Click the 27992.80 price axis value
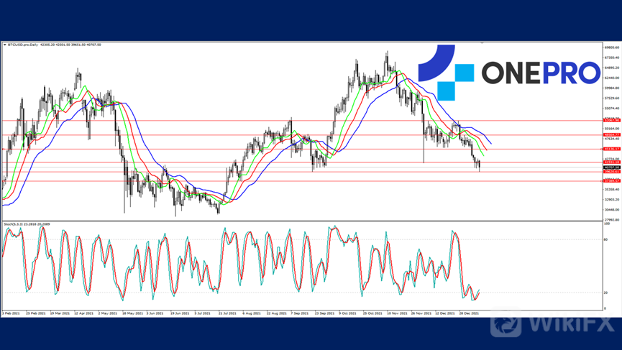 click(x=612, y=220)
